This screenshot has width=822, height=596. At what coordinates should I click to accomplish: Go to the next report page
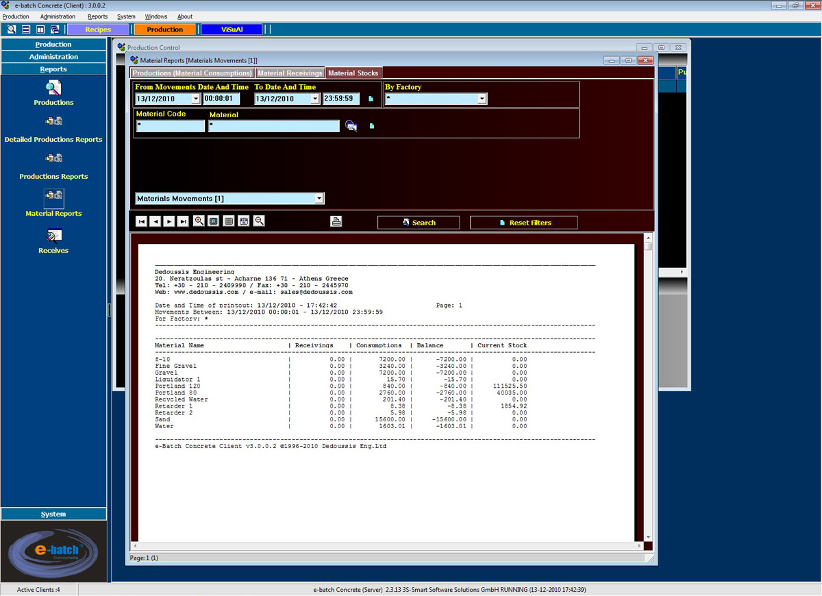pyautogui.click(x=169, y=221)
